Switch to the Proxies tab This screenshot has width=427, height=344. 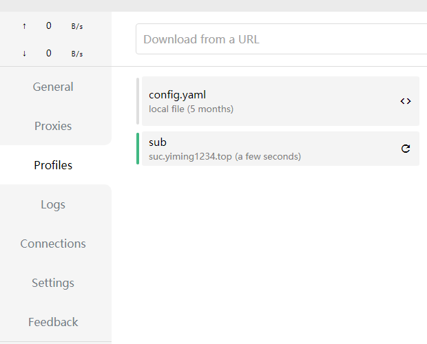(53, 126)
